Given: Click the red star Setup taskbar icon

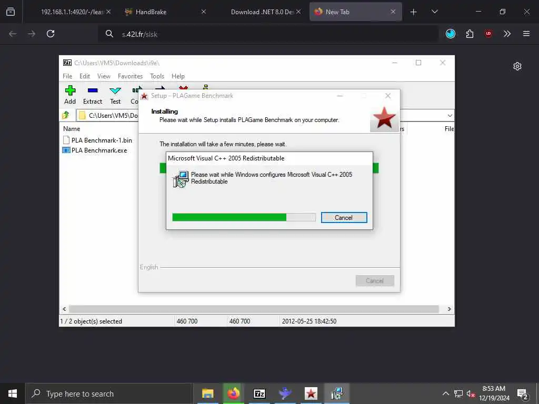Looking at the screenshot, I should pos(311,393).
